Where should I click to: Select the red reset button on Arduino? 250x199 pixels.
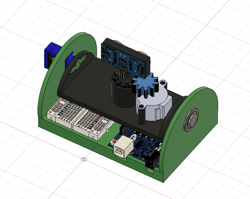point(114,141)
